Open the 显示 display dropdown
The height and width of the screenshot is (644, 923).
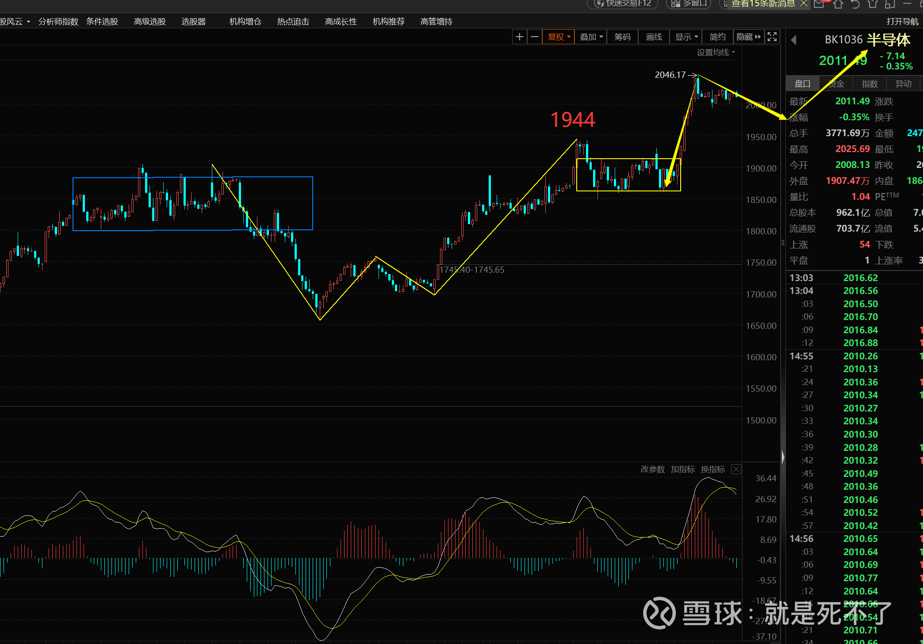tap(686, 37)
